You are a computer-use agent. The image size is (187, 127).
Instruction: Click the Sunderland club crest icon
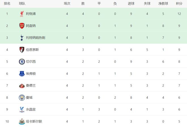click(x=22, y=86)
